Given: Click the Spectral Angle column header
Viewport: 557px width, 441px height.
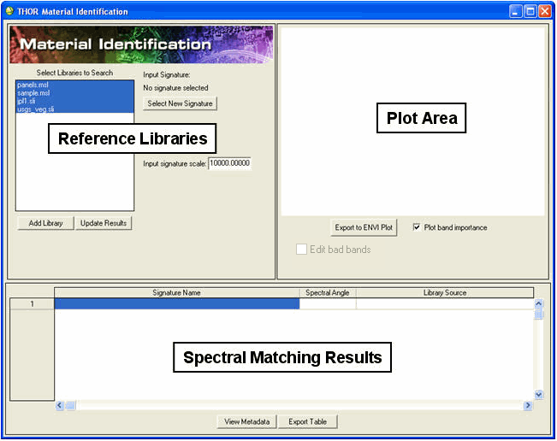Looking at the screenshot, I should pos(328,292).
